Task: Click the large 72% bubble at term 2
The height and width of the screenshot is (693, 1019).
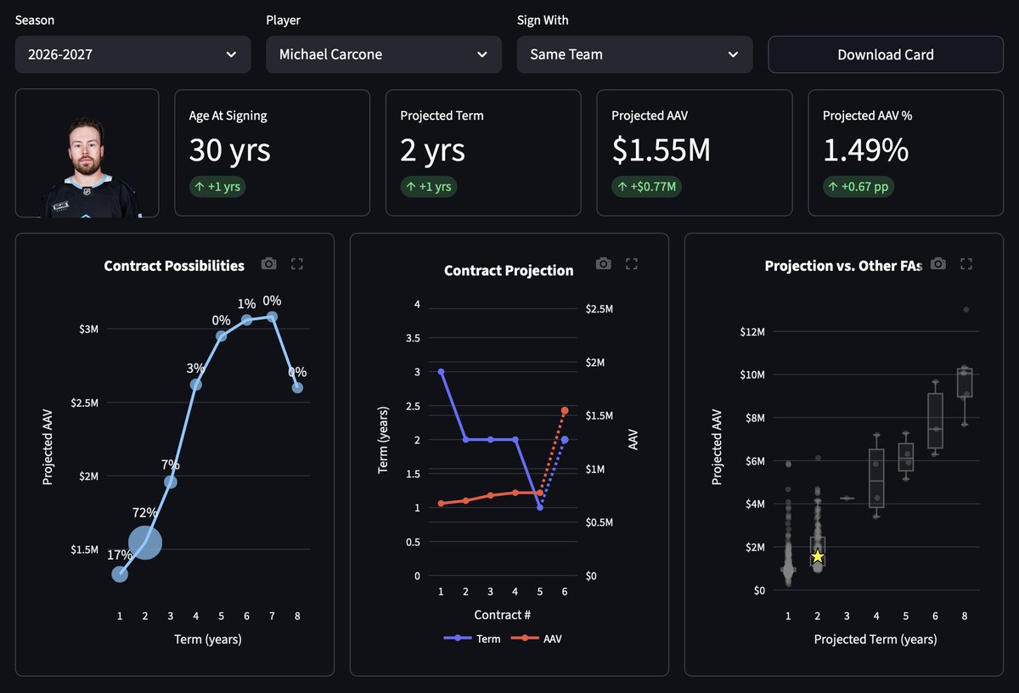Action: click(x=145, y=542)
